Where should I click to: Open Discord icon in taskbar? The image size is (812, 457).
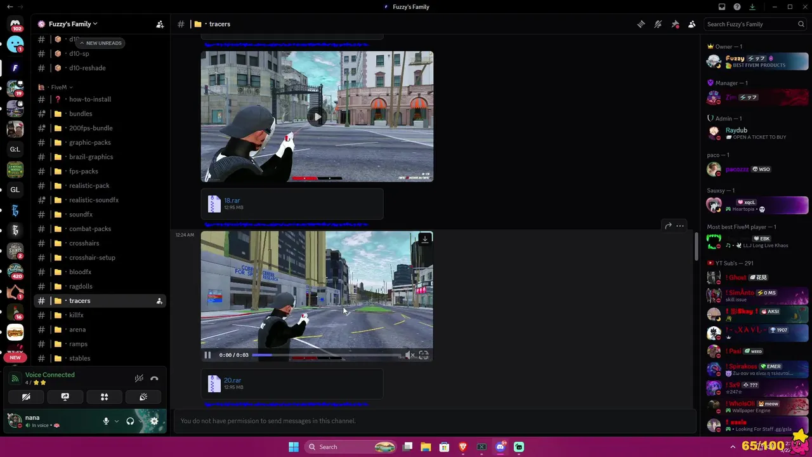click(x=500, y=447)
